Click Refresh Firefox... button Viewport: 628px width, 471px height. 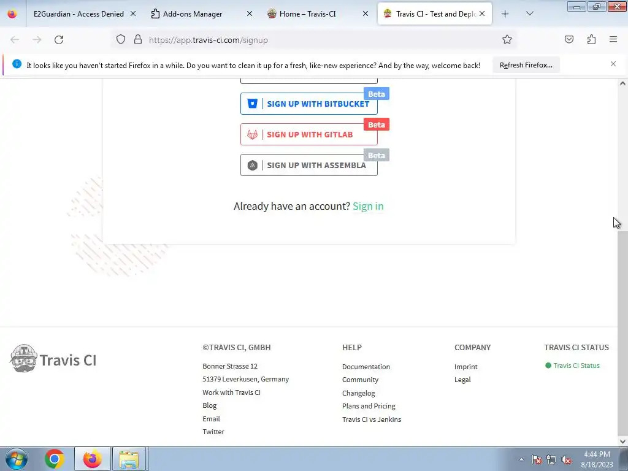point(526,65)
